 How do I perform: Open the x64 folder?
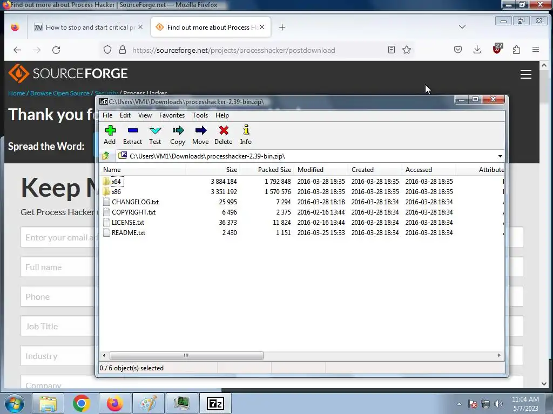(x=116, y=181)
